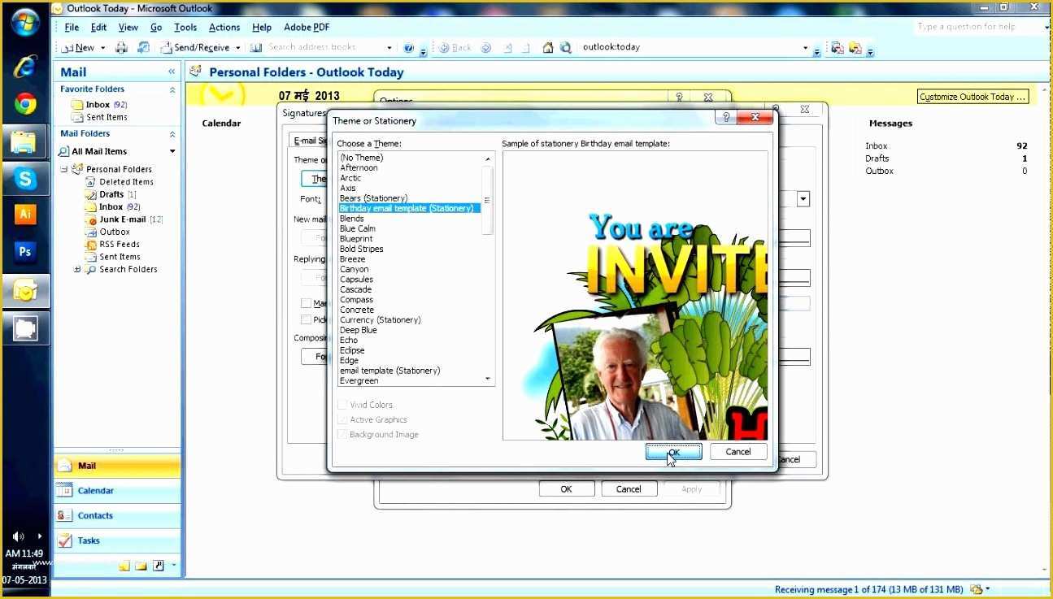This screenshot has height=599, width=1053.
Task: Open the Junk E-mail folder
Action: click(x=124, y=219)
